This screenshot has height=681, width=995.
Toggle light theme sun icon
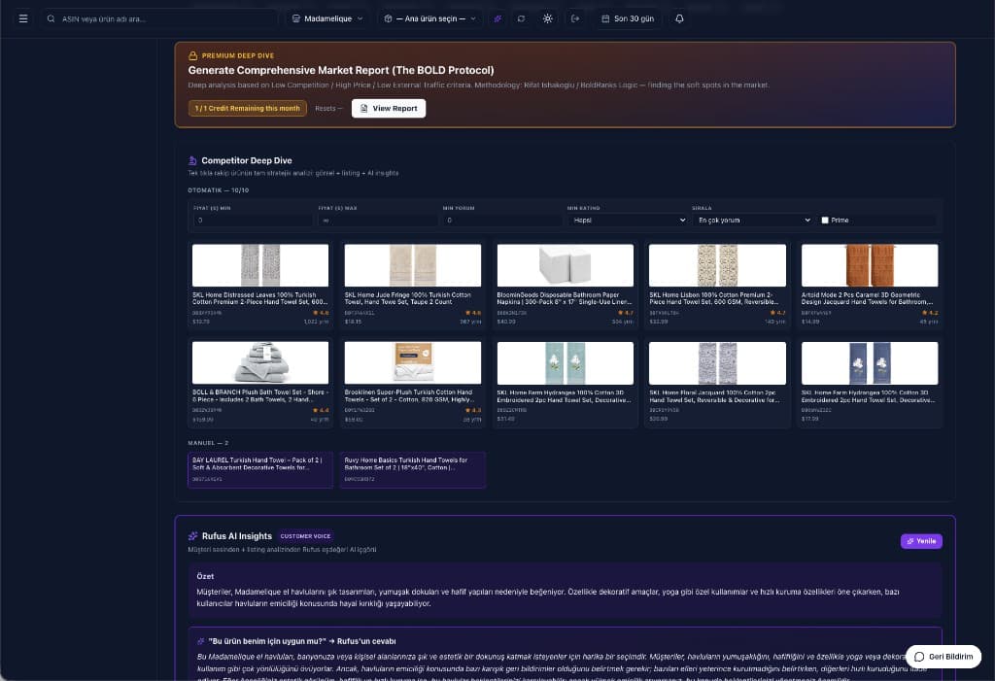pos(548,18)
